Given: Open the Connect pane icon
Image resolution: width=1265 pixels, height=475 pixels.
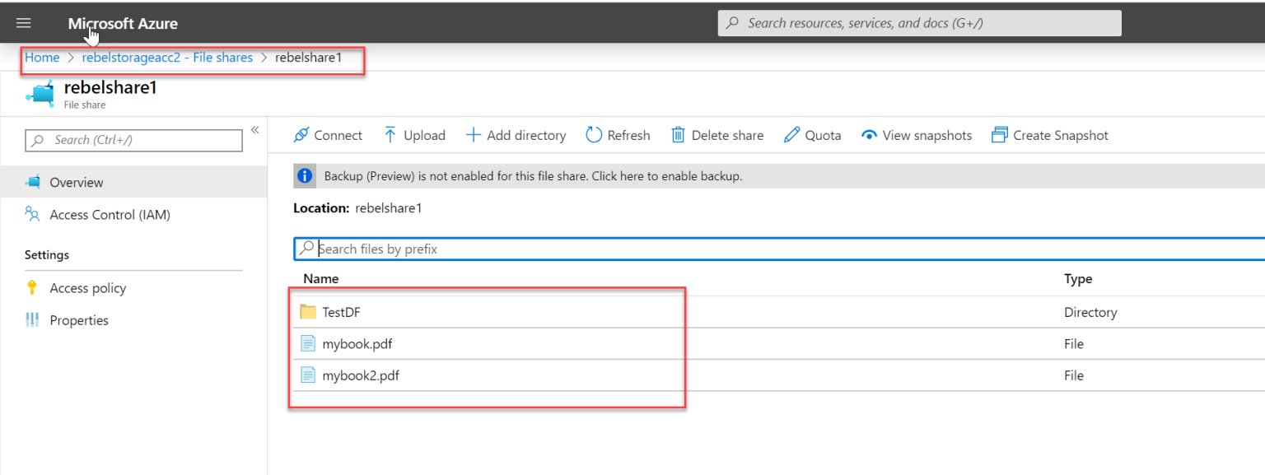Looking at the screenshot, I should 302,134.
